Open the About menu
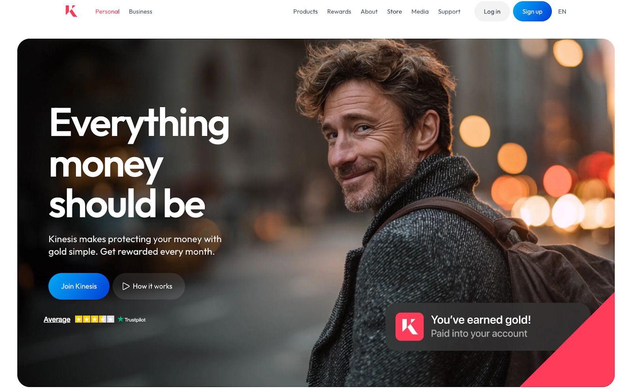 [369, 11]
